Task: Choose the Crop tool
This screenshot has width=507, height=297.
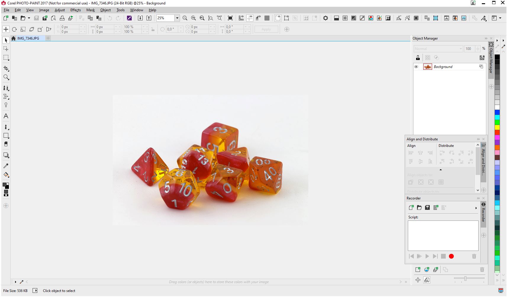Action: tap(6, 69)
